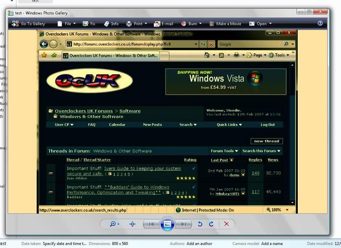Click the M0nkeyNUTS user link
The width and height of the screenshot is (341, 248).
point(227,193)
